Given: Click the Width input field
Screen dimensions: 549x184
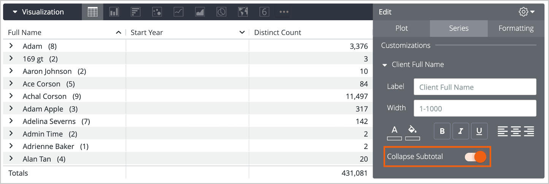Looking at the screenshot, I should (475, 108).
